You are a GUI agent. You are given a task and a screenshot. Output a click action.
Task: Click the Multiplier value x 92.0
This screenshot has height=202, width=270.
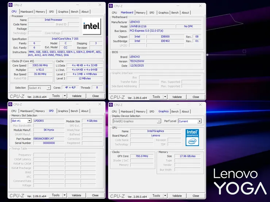(x=40, y=70)
